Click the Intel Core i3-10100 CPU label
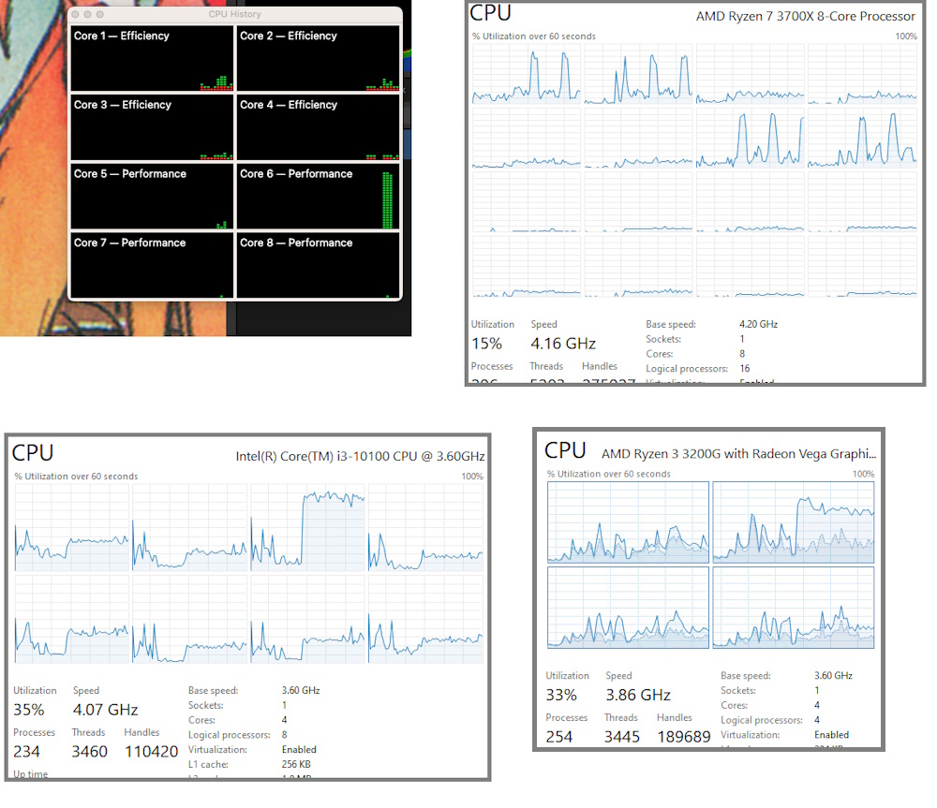 360,456
